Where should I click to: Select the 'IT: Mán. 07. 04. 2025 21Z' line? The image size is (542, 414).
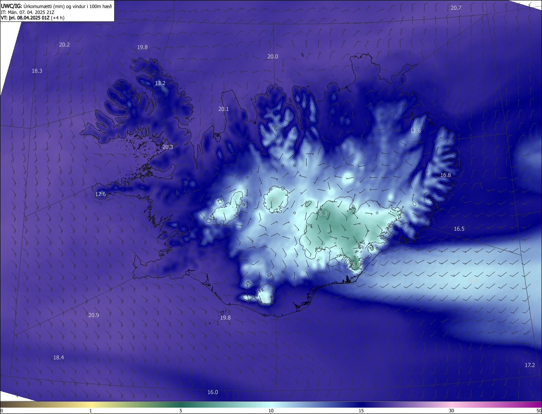point(27,12)
